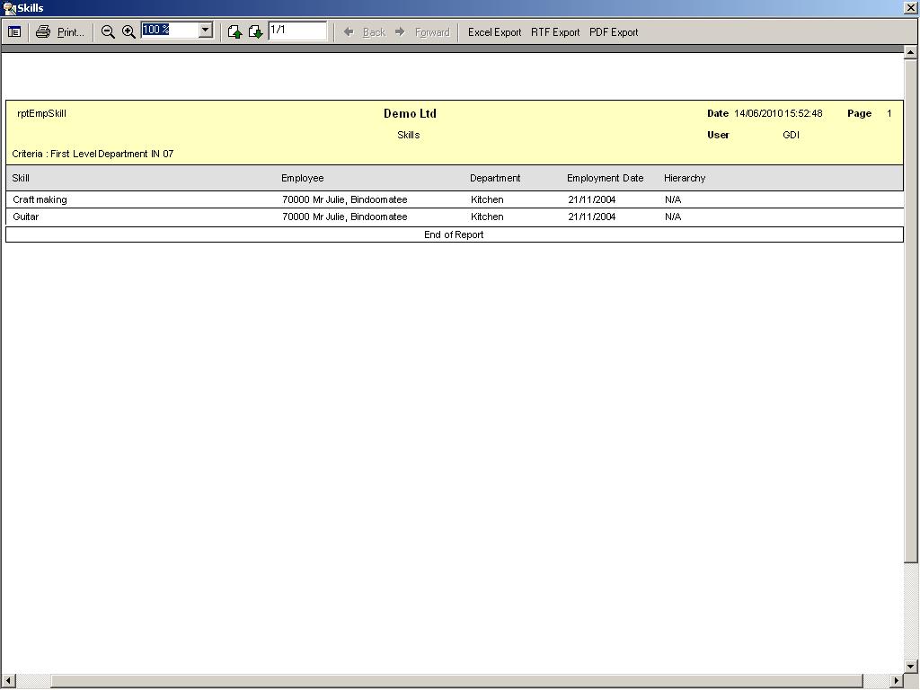920x690 pixels.
Task: Click the vertical scrollbar down arrow
Action: [911, 666]
